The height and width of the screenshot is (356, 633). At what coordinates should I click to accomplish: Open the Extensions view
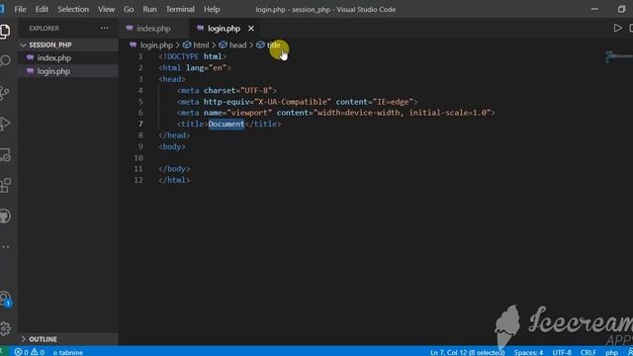click(5, 185)
